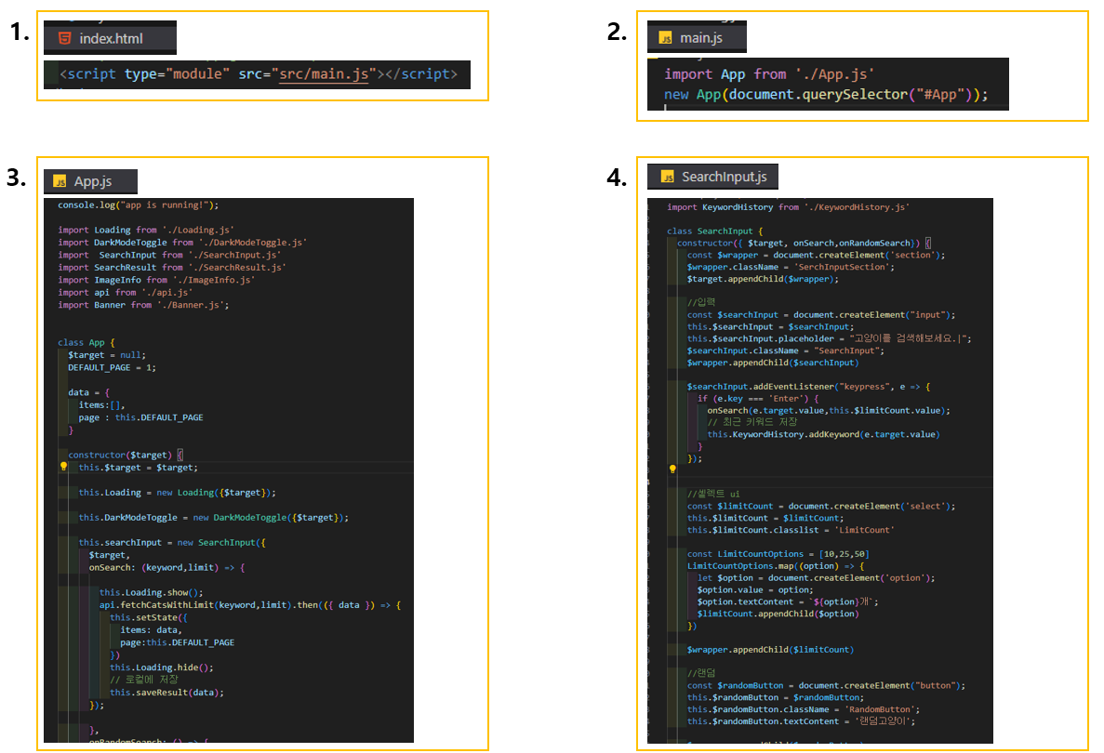The height and width of the screenshot is (753, 1104).
Task: Click the "items:[]," line in App.js
Action: pyautogui.click(x=101, y=405)
